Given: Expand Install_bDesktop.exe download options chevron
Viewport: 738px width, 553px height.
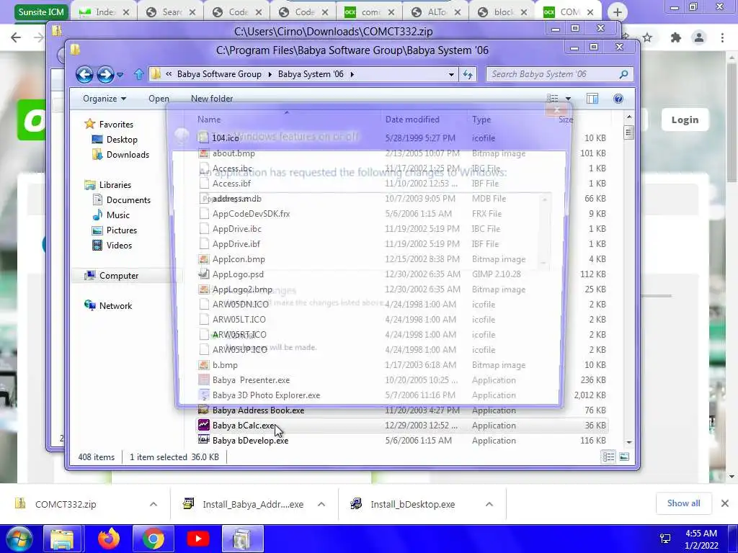Looking at the screenshot, I should 489,504.
